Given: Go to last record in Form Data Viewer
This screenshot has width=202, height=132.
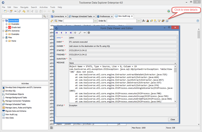Looking at the screenshot, I should pyautogui.click(x=71, y=33).
